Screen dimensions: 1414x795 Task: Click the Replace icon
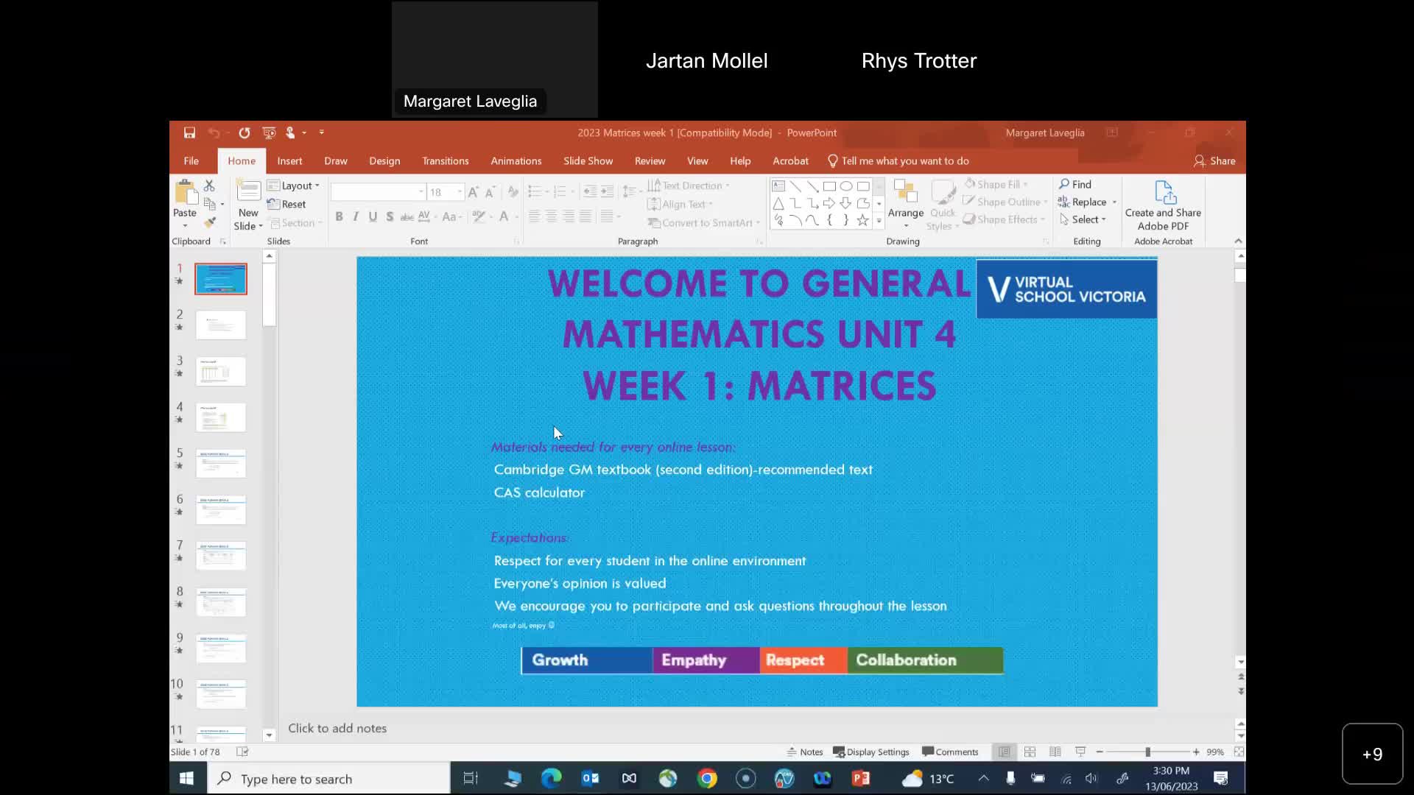(x=1086, y=202)
